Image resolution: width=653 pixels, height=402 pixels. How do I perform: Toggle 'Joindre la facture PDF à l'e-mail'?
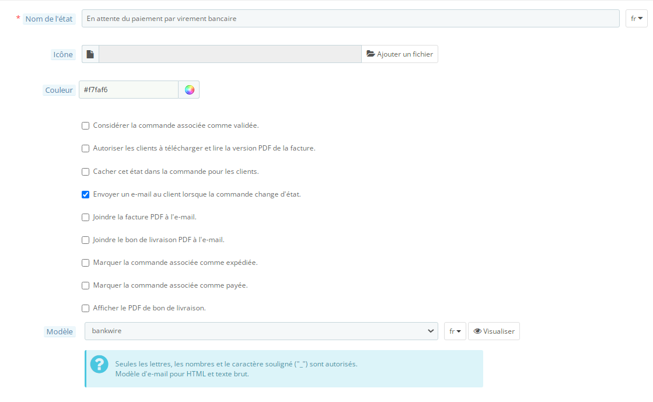[85, 217]
